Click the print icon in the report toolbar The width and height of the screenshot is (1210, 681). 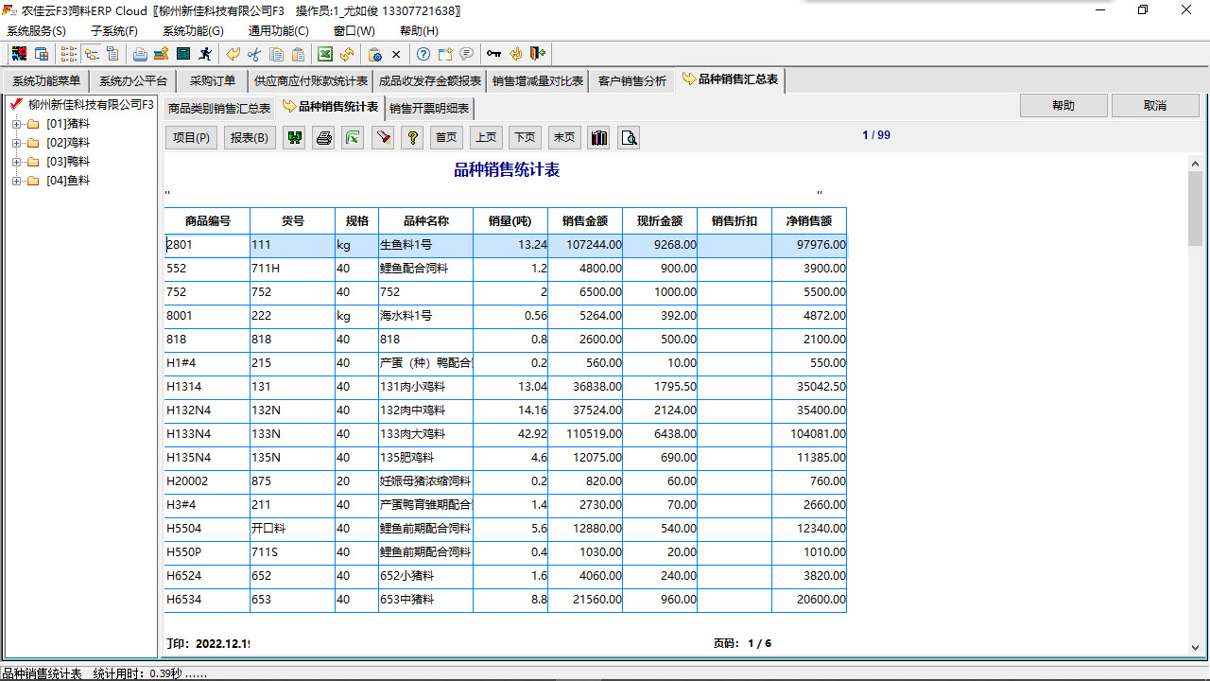coord(322,137)
